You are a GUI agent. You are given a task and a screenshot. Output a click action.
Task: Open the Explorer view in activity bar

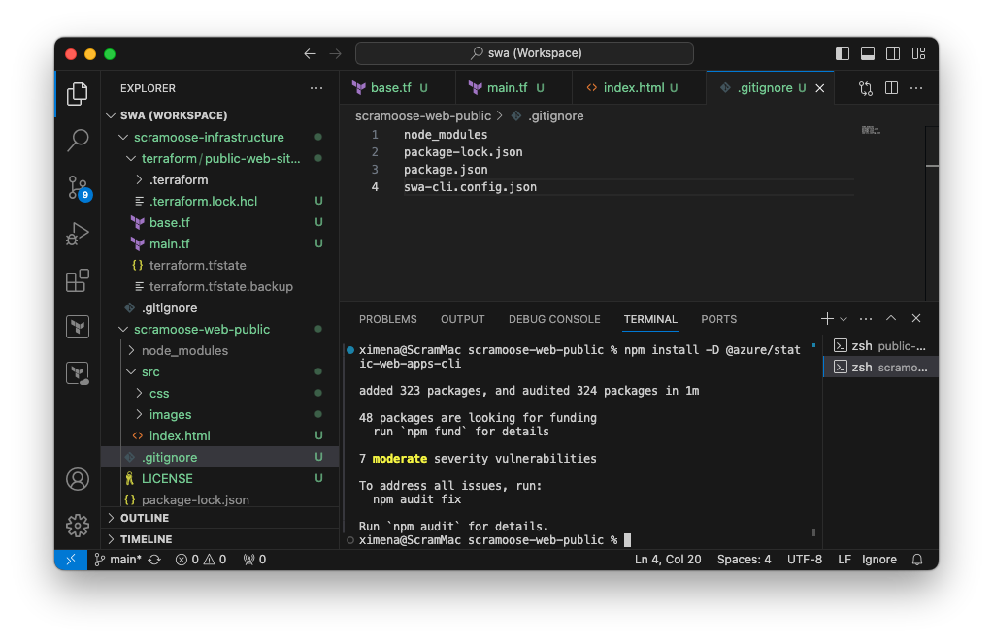click(78, 94)
